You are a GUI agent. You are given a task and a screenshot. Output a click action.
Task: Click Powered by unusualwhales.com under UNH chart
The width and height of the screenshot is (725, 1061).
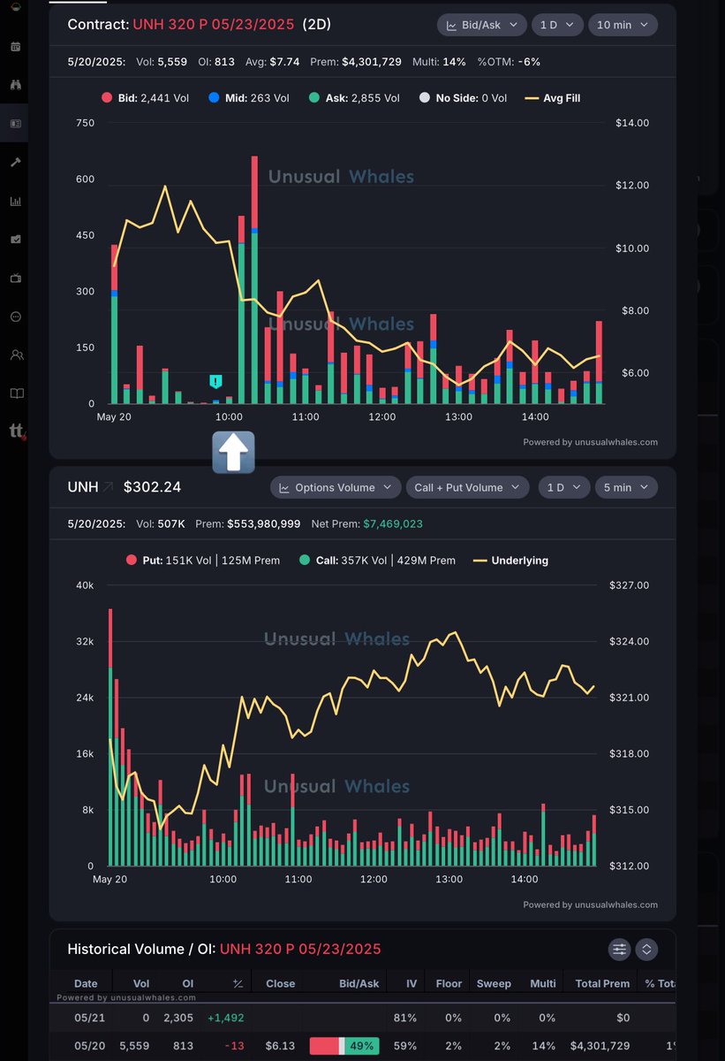[591, 905]
